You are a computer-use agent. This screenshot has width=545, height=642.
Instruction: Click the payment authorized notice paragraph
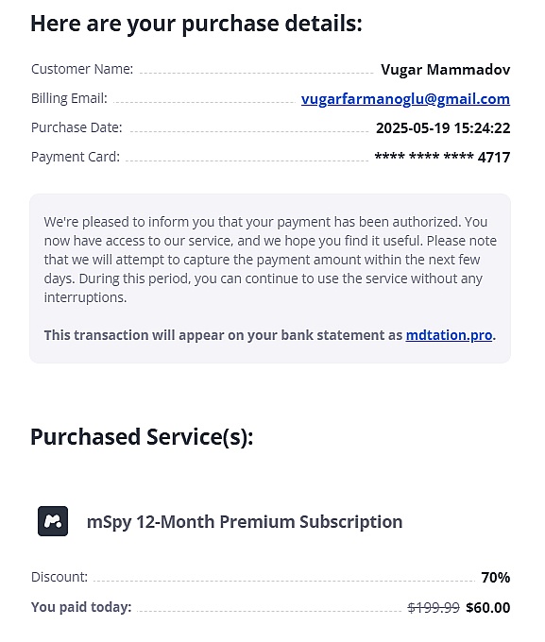click(x=269, y=260)
